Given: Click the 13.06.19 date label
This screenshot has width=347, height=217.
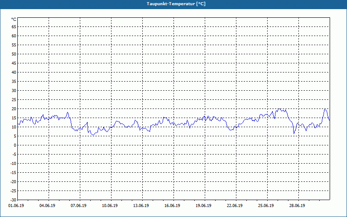Looking at the screenshot, I should coord(141,206).
